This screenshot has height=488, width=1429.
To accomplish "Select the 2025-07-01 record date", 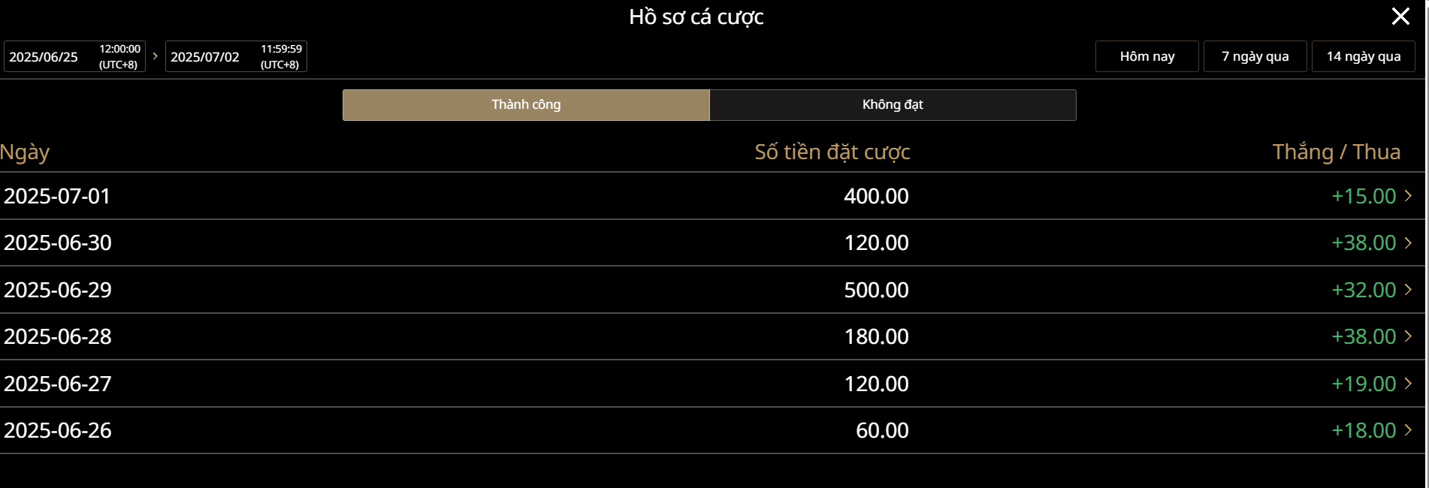I will tap(57, 196).
